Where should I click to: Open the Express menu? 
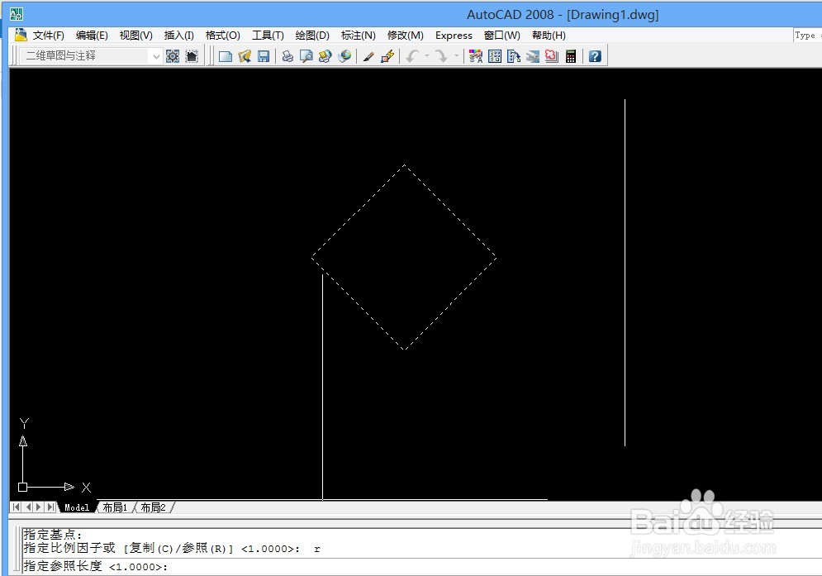[x=454, y=36]
